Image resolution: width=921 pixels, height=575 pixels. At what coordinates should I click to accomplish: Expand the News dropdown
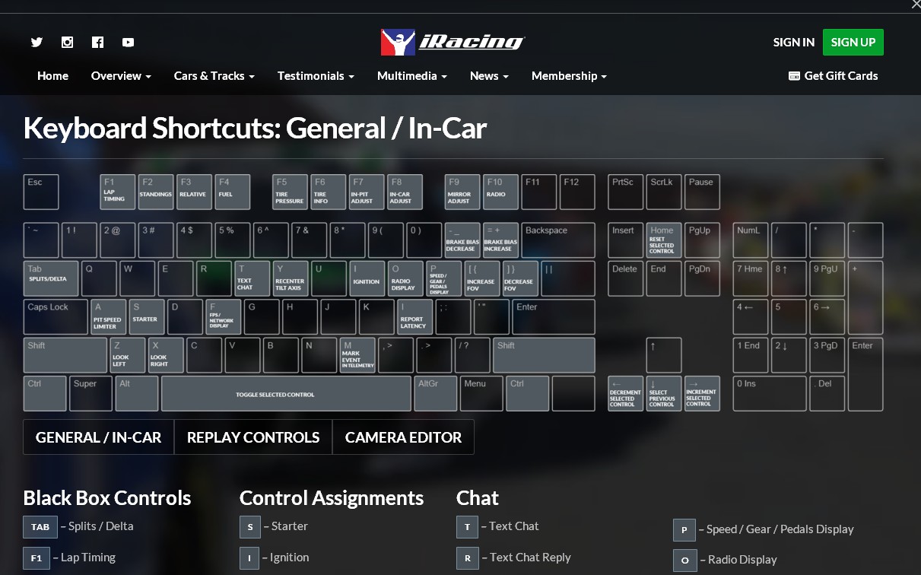pyautogui.click(x=489, y=76)
